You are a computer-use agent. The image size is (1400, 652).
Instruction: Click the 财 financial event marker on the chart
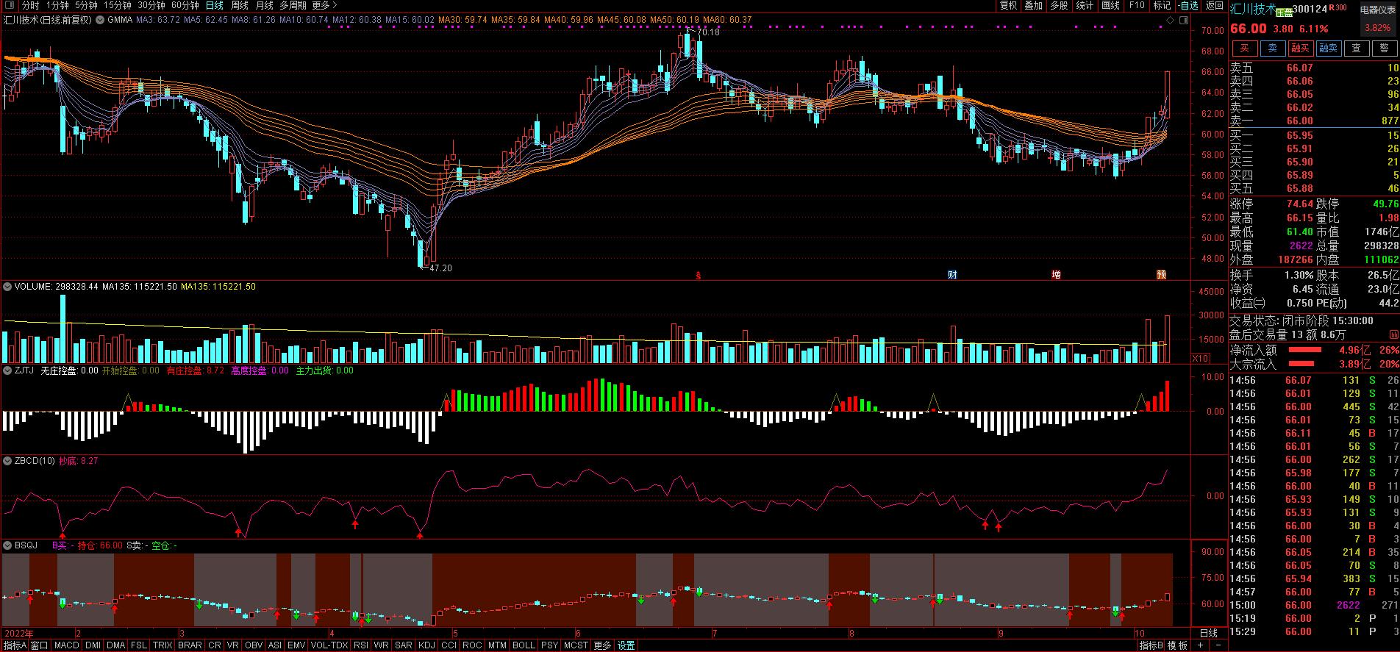pos(952,275)
